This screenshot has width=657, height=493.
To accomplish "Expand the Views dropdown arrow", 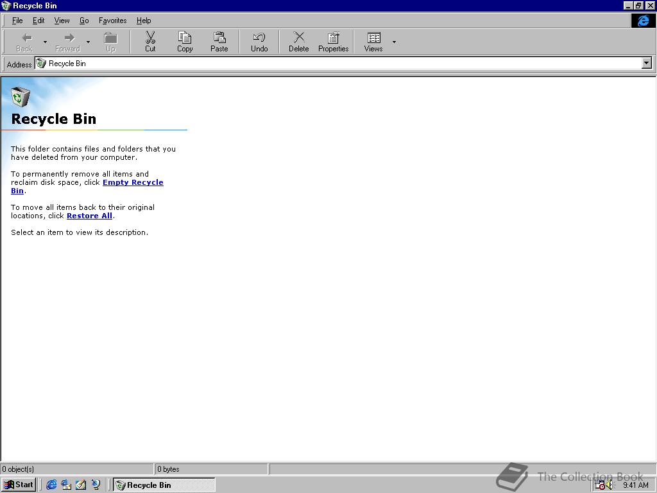I will tap(394, 42).
